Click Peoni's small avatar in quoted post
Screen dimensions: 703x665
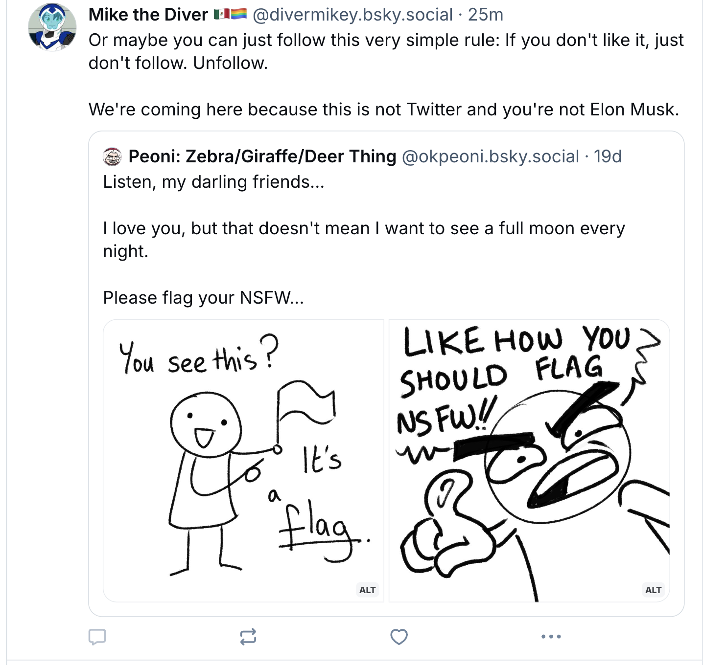pyautogui.click(x=113, y=156)
